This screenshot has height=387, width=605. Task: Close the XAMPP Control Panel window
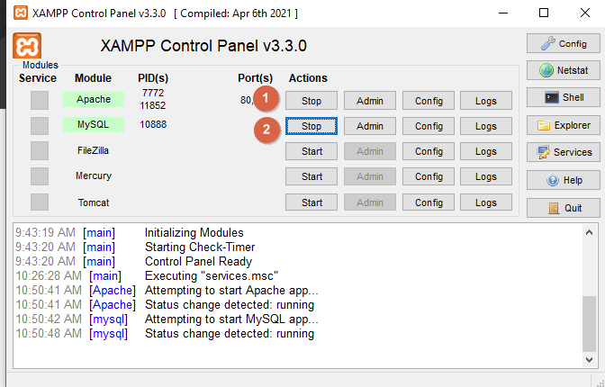point(585,13)
